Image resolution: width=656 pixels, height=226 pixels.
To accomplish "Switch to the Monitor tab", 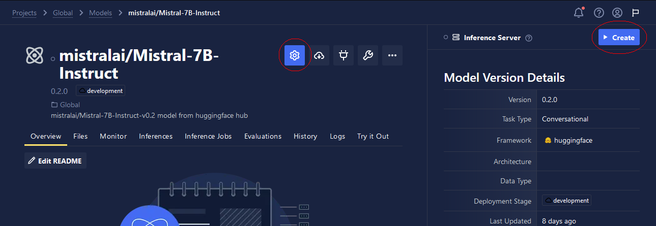I will pos(113,136).
